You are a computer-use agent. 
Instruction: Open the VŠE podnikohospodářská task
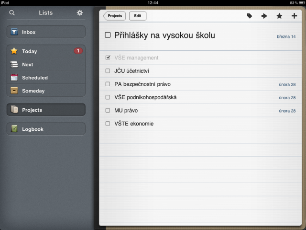(200, 97)
